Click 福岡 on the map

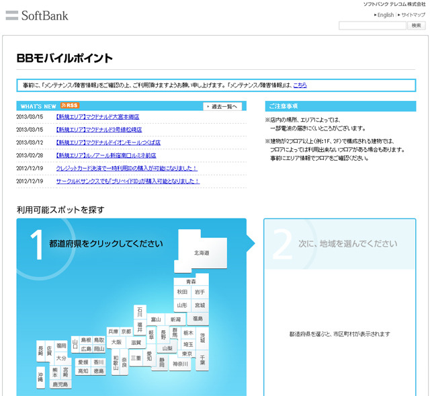61,346
